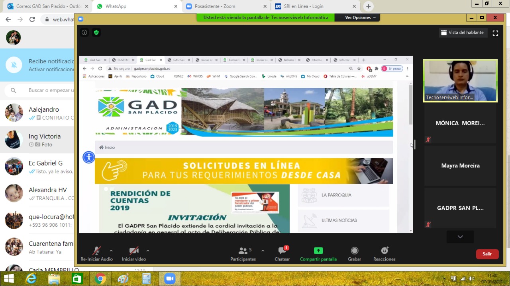The height and width of the screenshot is (286, 510).
Task: Click the red Salir button
Action: pos(487,254)
